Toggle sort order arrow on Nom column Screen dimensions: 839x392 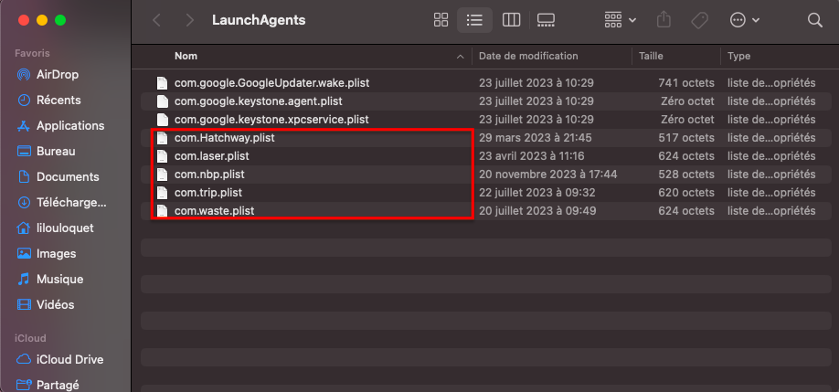tap(460, 57)
